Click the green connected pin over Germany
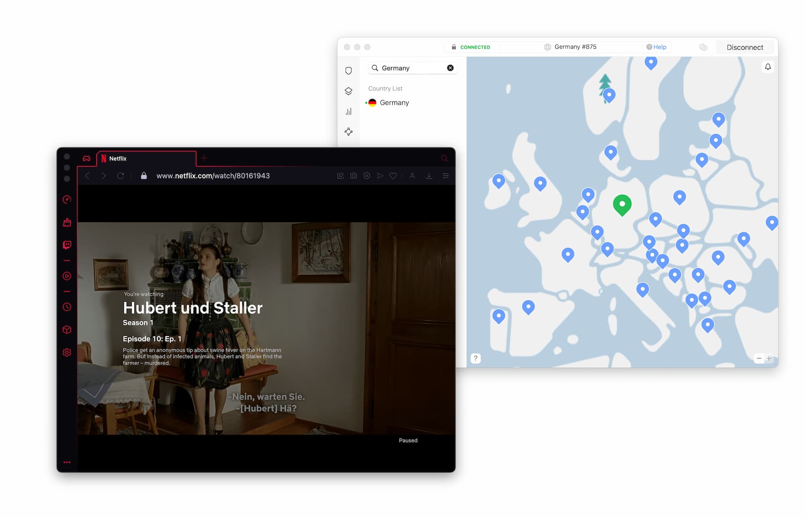Viewport: 806px width, 518px height. (x=622, y=205)
